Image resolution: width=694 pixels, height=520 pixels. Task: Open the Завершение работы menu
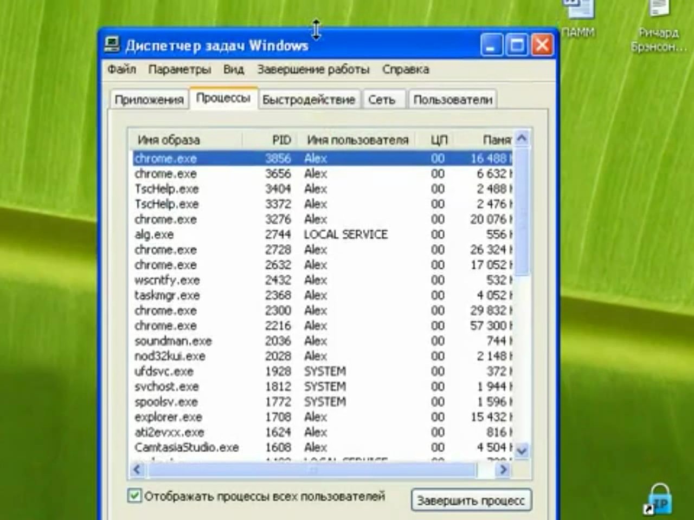(x=313, y=69)
